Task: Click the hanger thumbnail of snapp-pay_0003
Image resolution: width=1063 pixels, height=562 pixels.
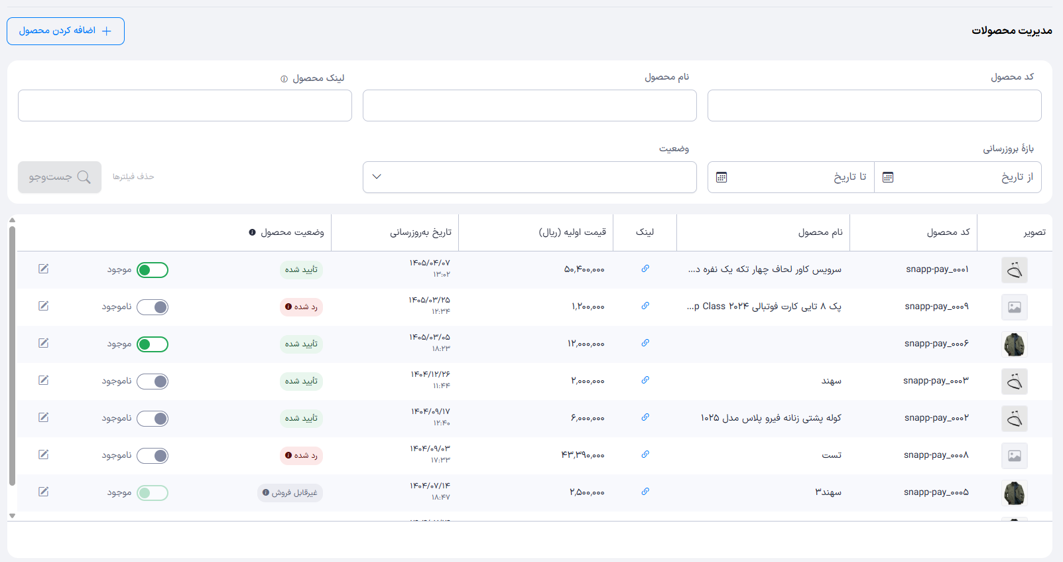Action: pyautogui.click(x=1015, y=382)
